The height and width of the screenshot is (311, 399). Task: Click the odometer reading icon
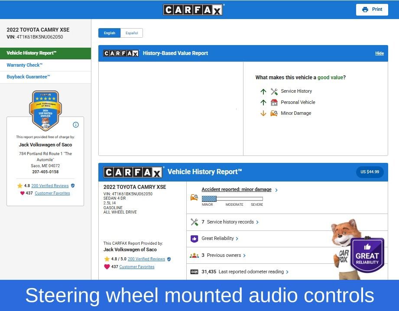click(x=194, y=272)
